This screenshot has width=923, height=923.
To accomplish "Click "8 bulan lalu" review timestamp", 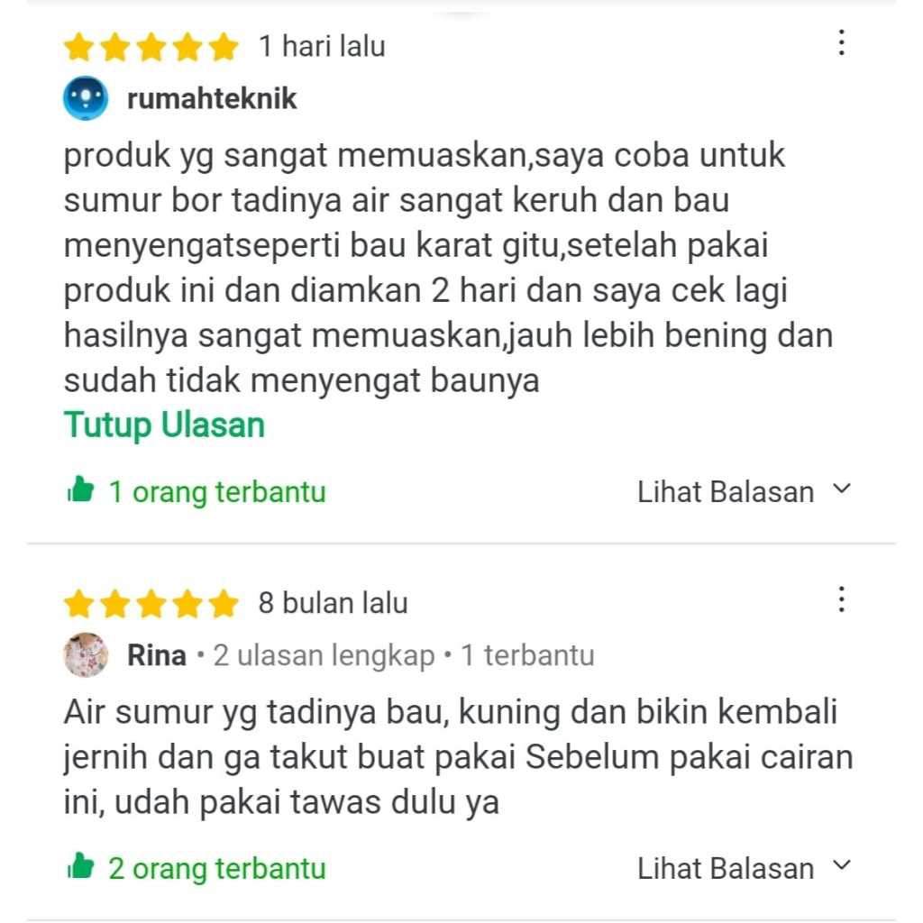I will [x=334, y=603].
